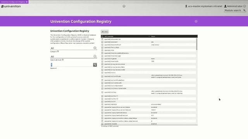Click the Search attribute help icon
The width and height of the screenshot is (248, 139).
pyautogui.click(x=63, y=60)
